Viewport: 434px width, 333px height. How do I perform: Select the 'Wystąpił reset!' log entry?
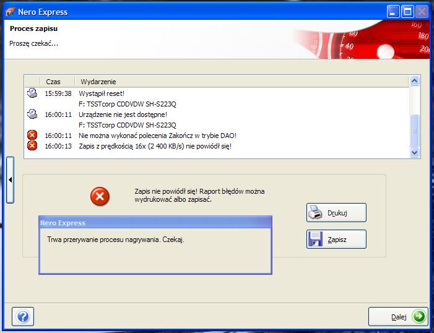pos(102,93)
